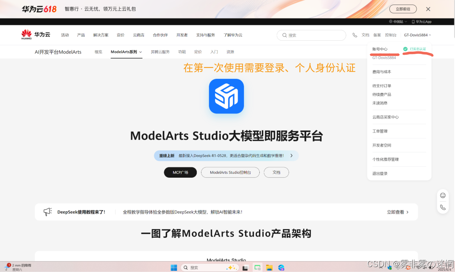Open the 文档 link in header
The width and height of the screenshot is (455, 272).
click(365, 35)
